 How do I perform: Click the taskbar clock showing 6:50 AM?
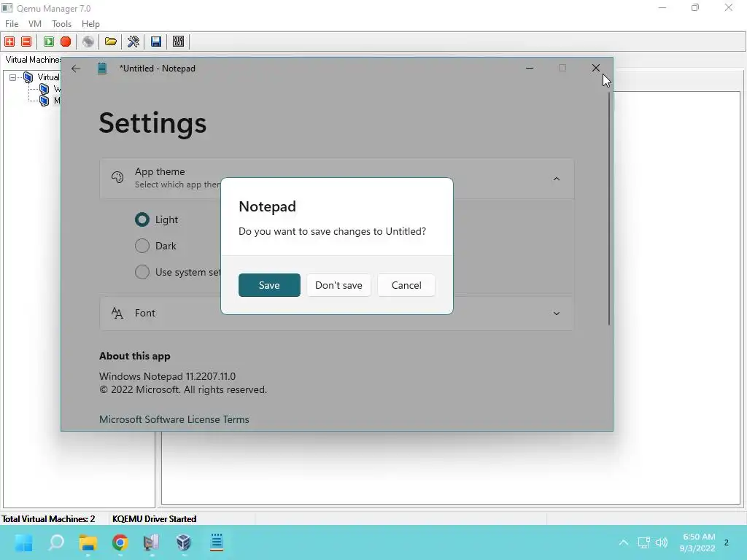(697, 542)
